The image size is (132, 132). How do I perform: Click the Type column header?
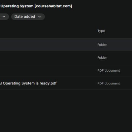pos(101,31)
